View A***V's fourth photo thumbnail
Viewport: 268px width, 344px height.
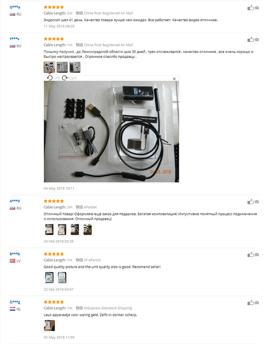[x=88, y=230]
